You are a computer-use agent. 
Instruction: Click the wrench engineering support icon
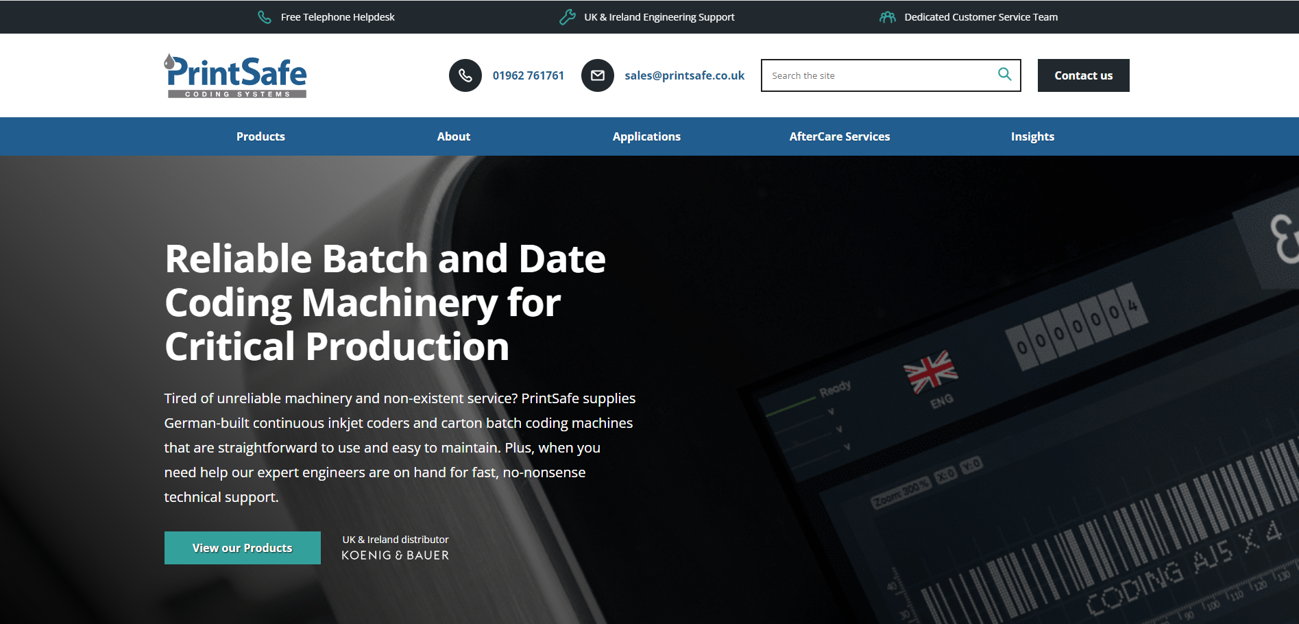567,17
